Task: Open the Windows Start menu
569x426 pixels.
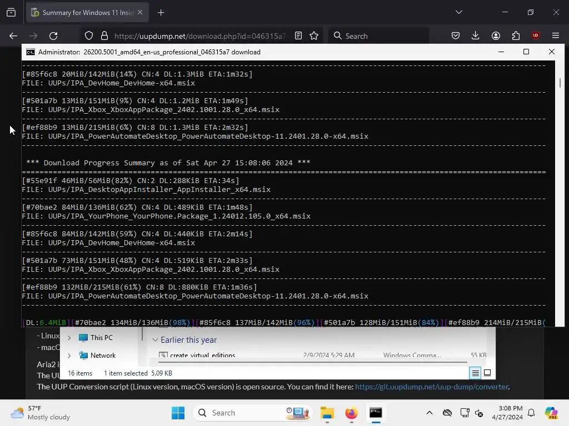Action: click(178, 413)
